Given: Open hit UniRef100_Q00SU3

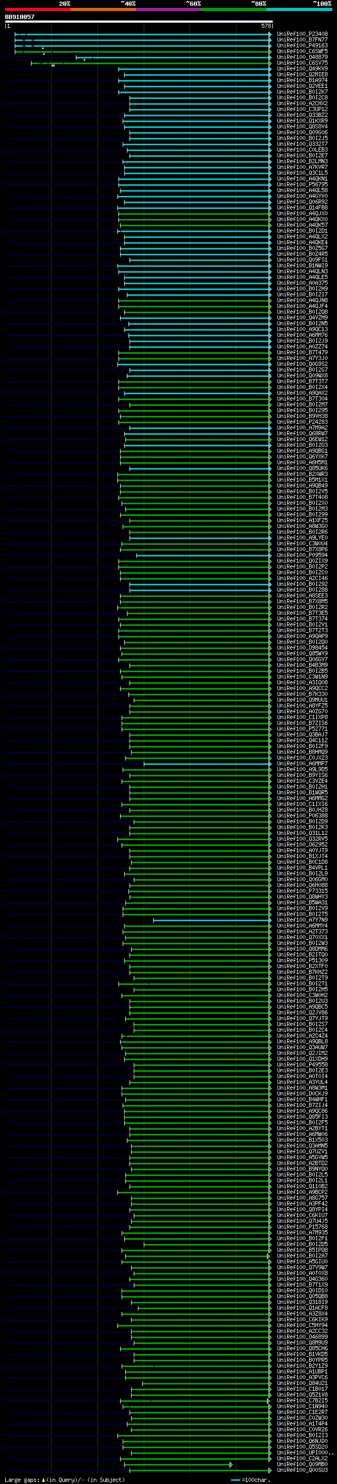Looking at the screenshot, I should tap(302, 1470).
